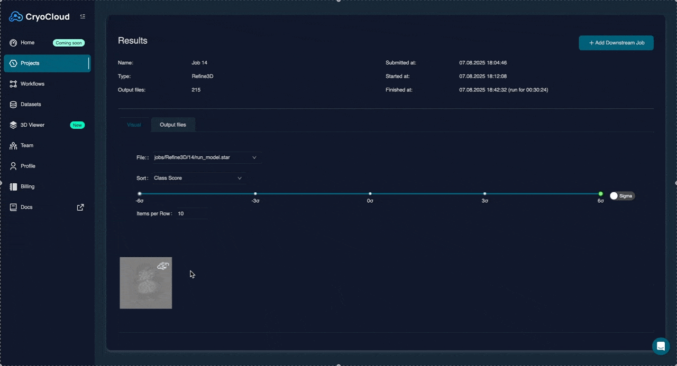Select the Projects icon in the sidebar
Viewport: 677px width, 366px height.
tap(13, 63)
